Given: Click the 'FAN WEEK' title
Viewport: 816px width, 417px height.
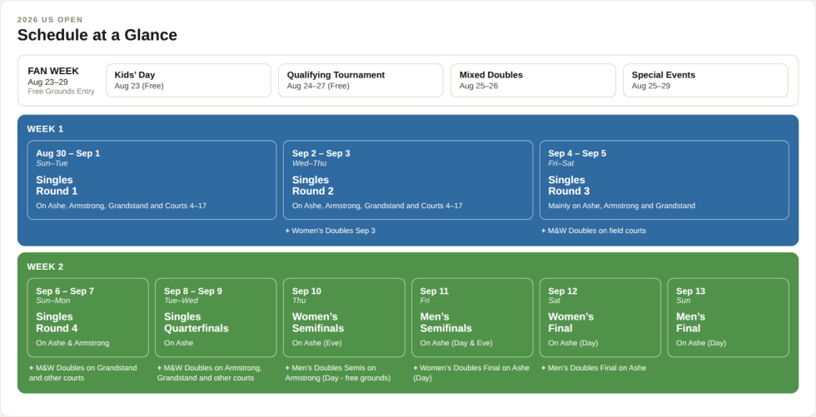Looking at the screenshot, I should coord(53,71).
